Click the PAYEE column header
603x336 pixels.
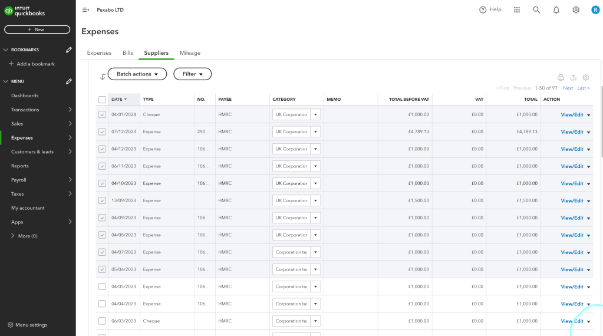click(225, 99)
